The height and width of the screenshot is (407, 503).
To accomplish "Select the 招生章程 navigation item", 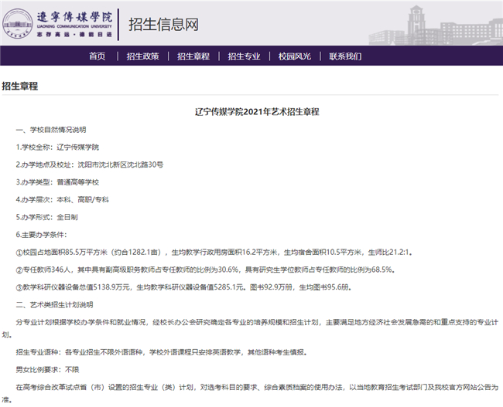I will (193, 56).
